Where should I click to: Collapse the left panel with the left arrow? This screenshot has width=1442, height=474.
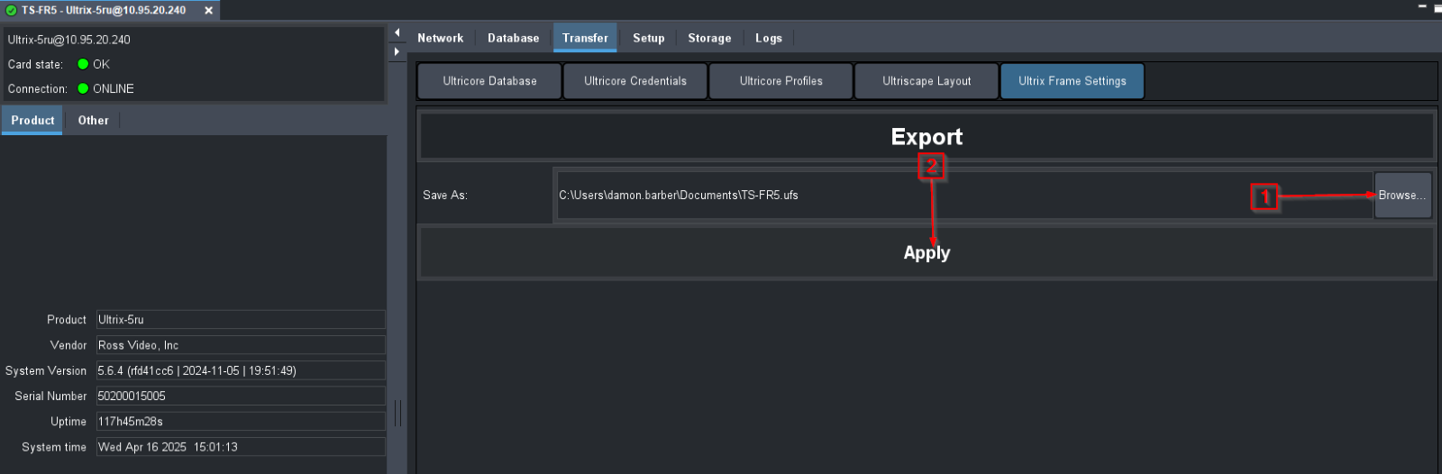397,33
